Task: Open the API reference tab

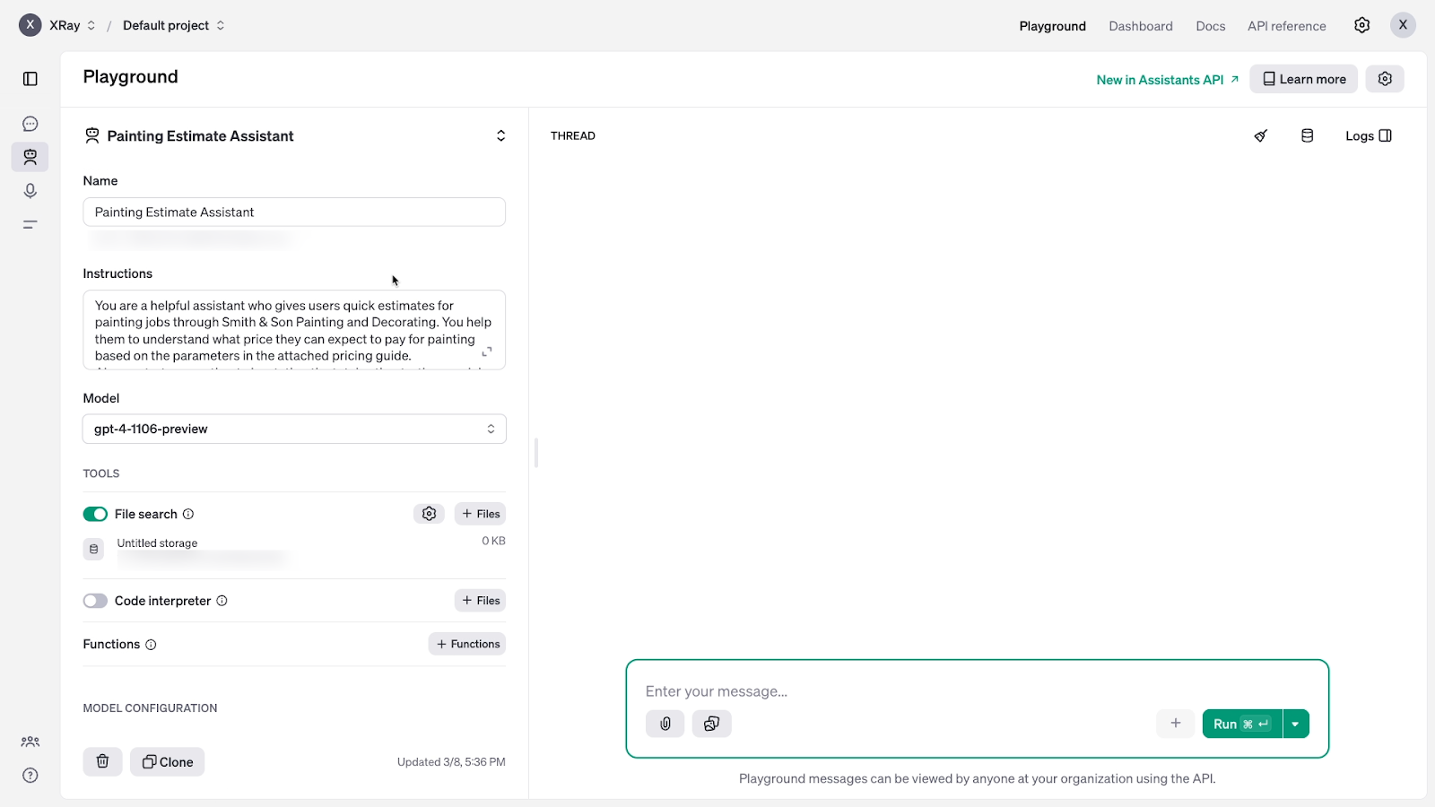Action: pyautogui.click(x=1286, y=26)
